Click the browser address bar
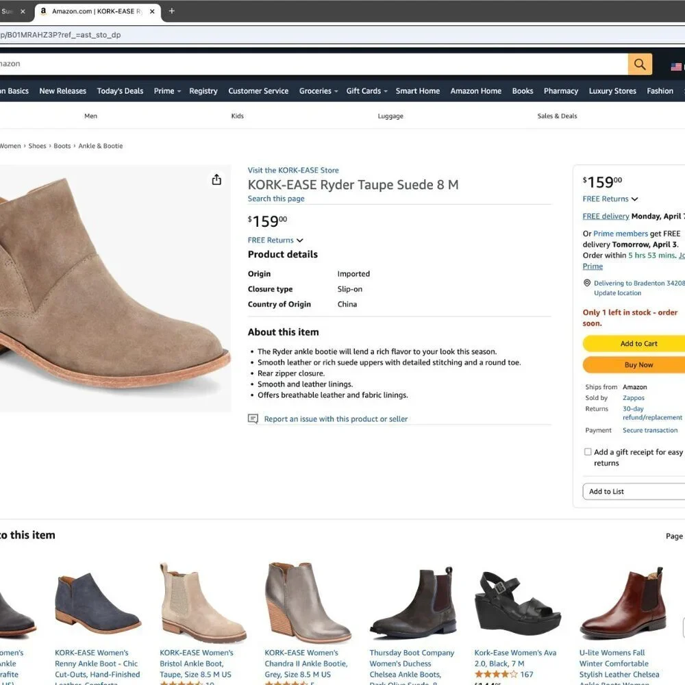 click(x=342, y=35)
